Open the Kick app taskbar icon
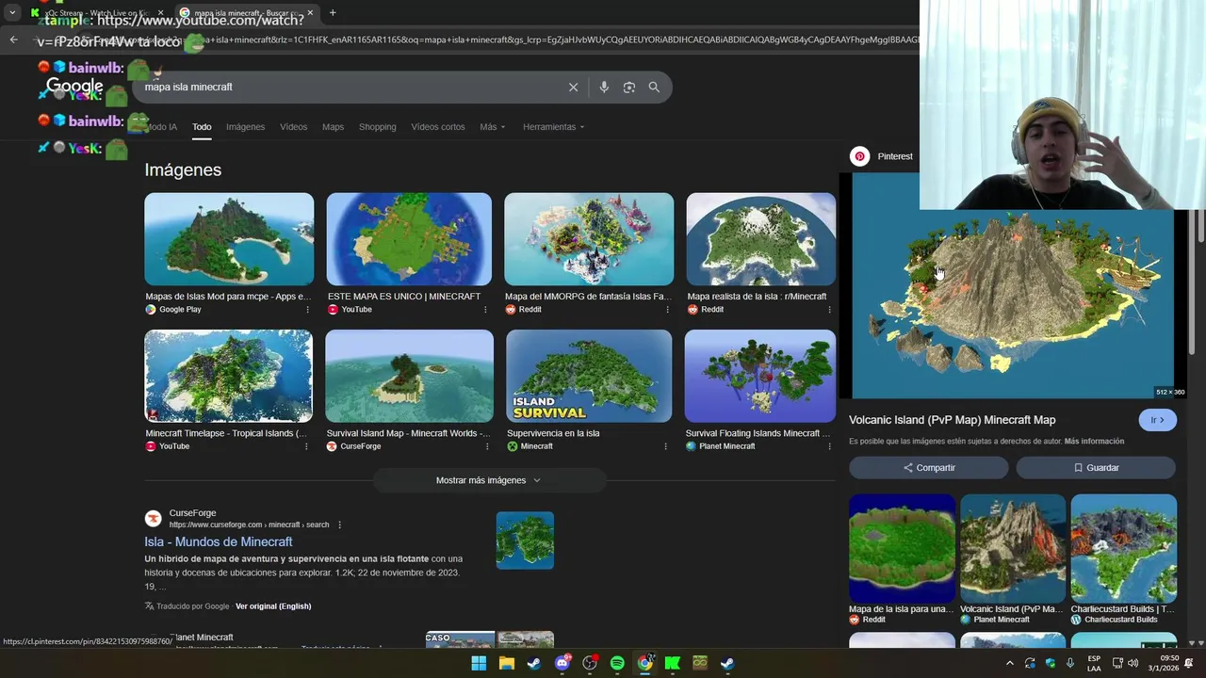The height and width of the screenshot is (678, 1206). coord(673,663)
